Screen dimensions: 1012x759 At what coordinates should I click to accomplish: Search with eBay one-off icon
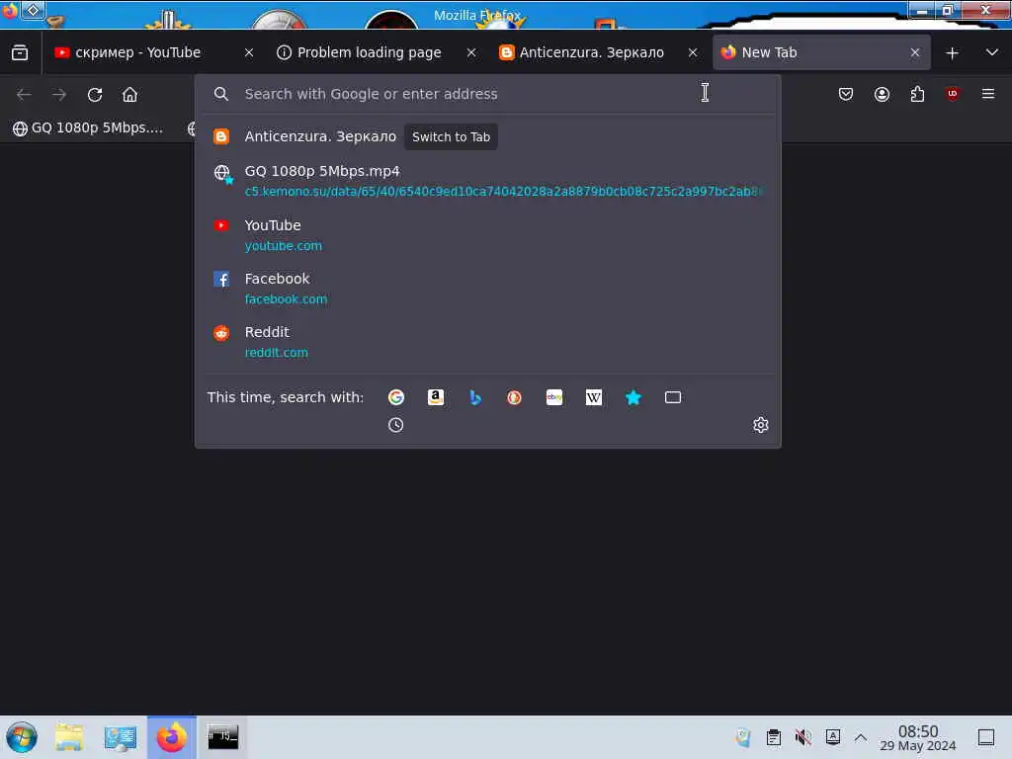click(x=554, y=397)
